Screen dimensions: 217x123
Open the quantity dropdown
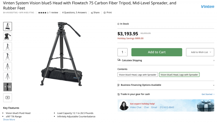[123, 52]
